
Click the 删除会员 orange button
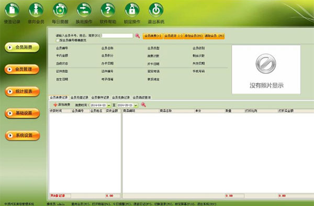click(x=214, y=36)
